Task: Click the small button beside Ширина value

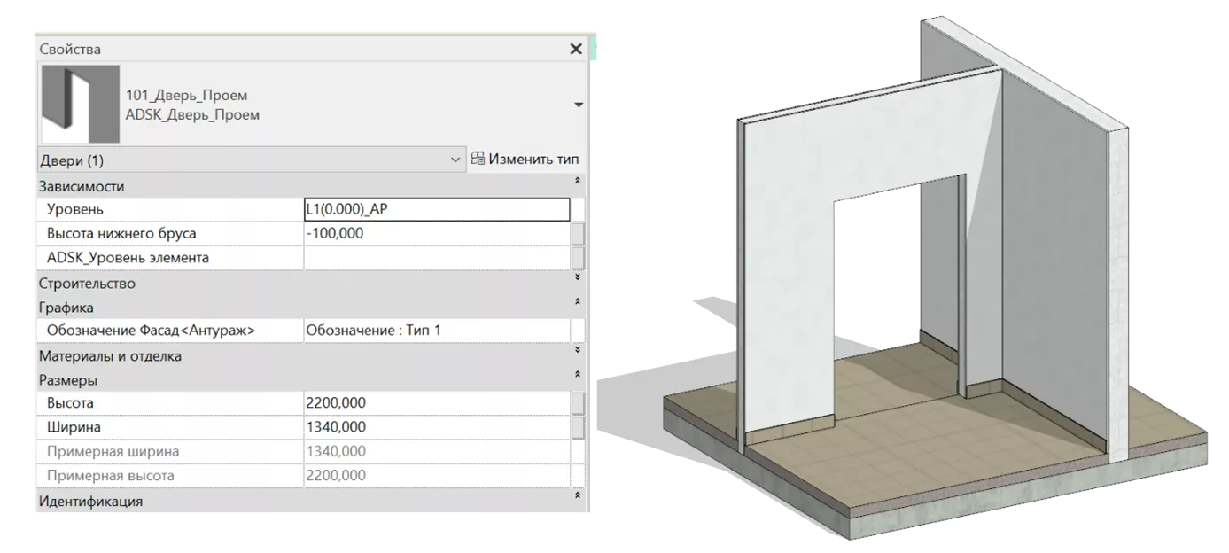Action: point(578,427)
